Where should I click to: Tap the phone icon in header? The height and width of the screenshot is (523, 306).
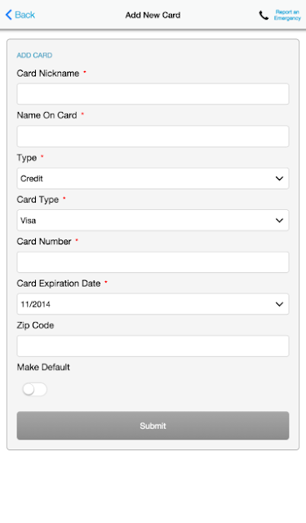pyautogui.click(x=264, y=15)
